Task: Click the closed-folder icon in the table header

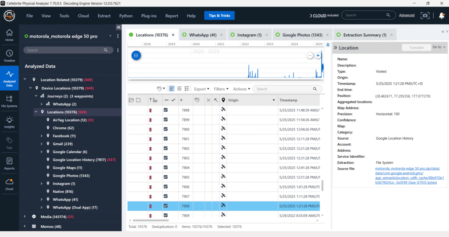Action: pyautogui.click(x=138, y=100)
